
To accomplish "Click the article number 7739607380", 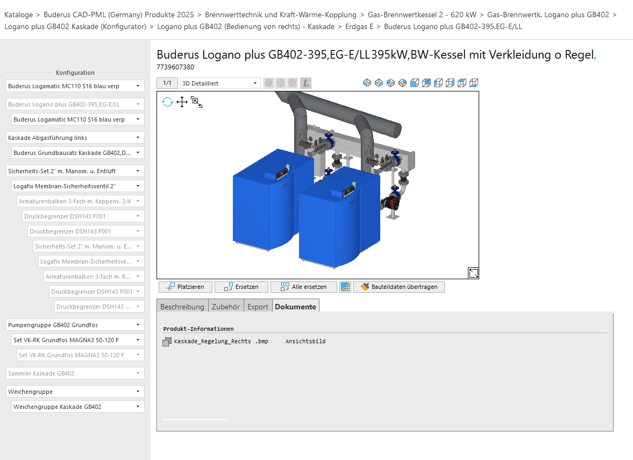I will (x=175, y=67).
